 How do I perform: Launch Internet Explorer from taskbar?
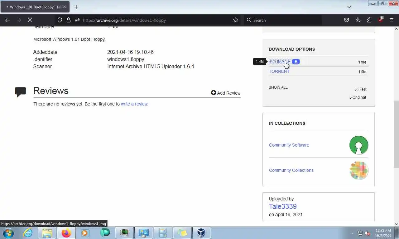[x=28, y=233]
